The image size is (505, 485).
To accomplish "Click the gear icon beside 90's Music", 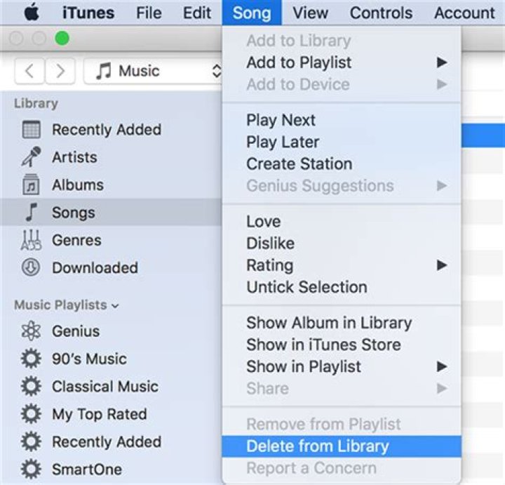I will [x=32, y=359].
